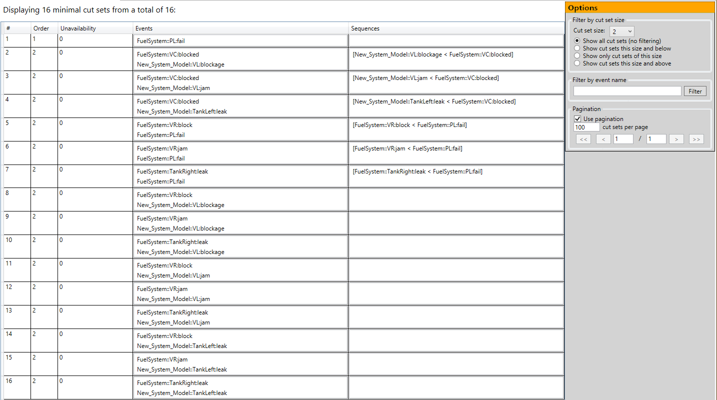This screenshot has width=717, height=400.
Task: Click the cut sets per page field
Action: [586, 127]
